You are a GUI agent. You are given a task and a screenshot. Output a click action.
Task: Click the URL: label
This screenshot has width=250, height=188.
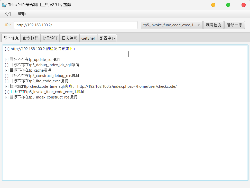point(7,25)
